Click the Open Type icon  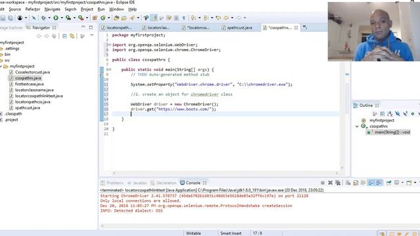pos(117,18)
